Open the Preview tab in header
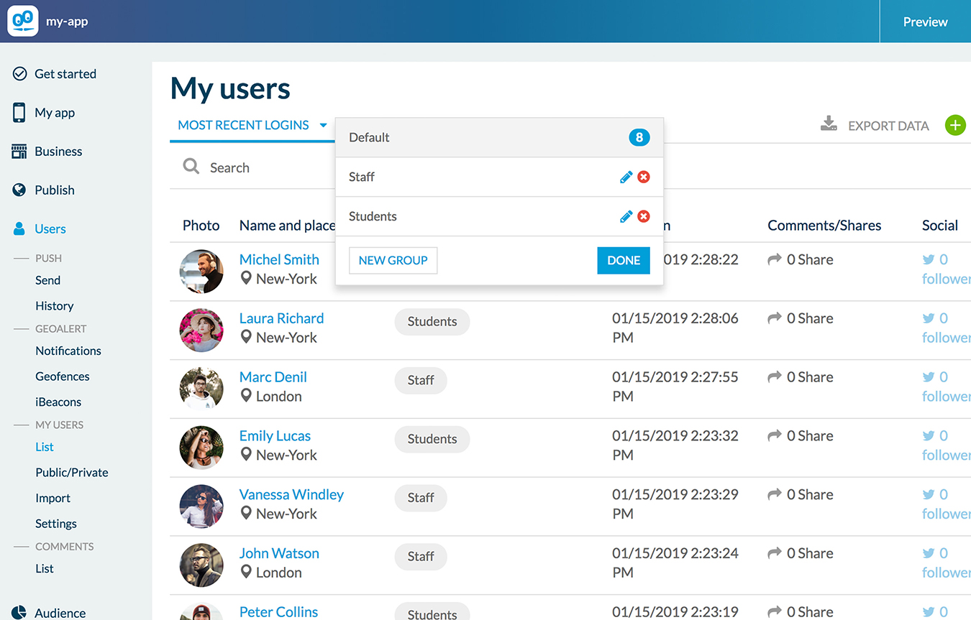The image size is (971, 620). pos(925,22)
